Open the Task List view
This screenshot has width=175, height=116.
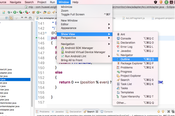tap(135, 84)
